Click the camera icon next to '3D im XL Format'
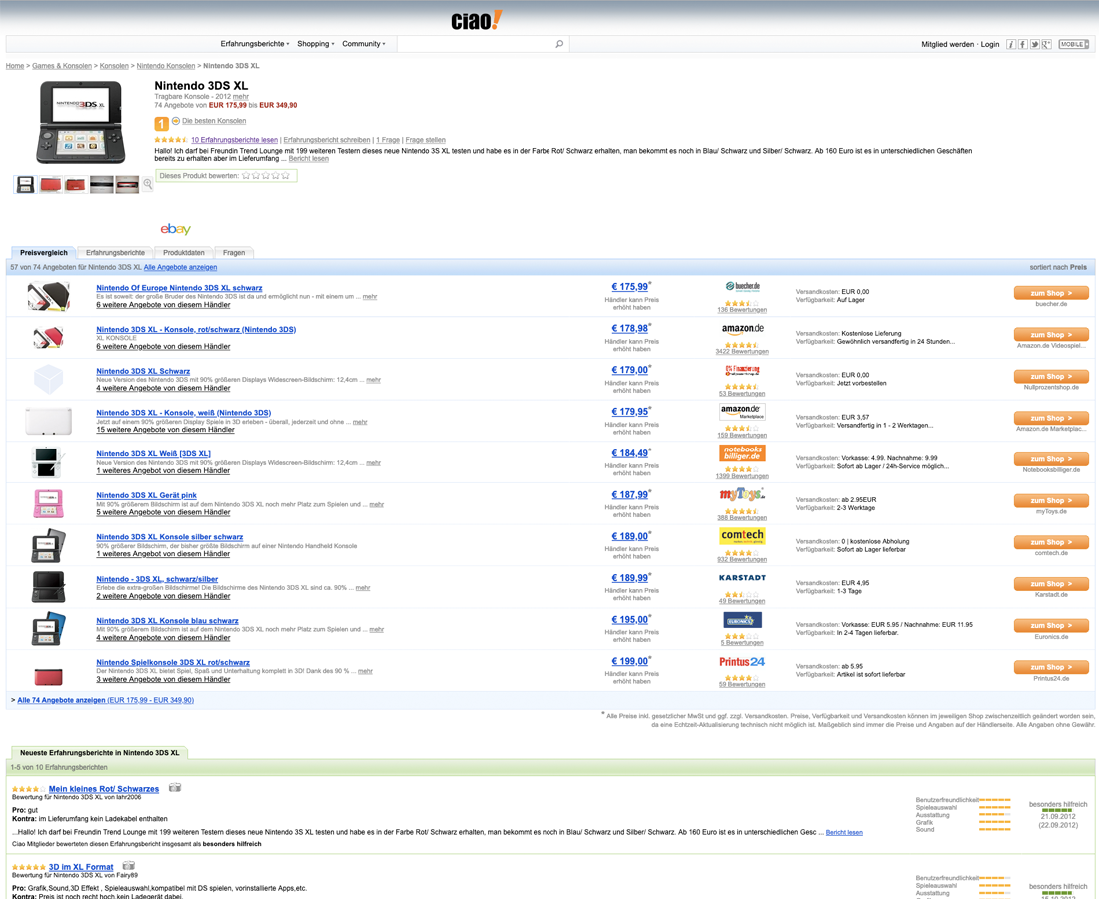 point(128,866)
